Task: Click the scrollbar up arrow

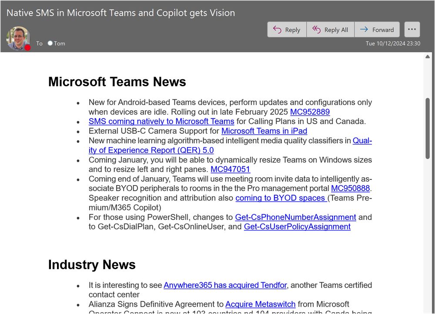Action: (428, 57)
